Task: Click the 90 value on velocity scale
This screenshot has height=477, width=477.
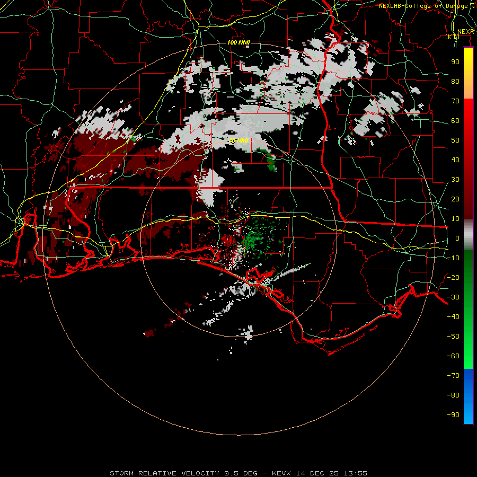Action: tap(455, 62)
